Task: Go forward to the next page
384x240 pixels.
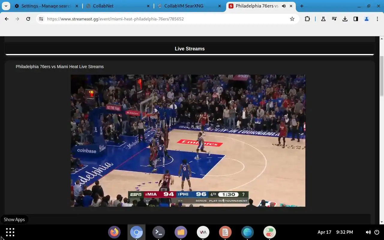Action: pos(17,19)
